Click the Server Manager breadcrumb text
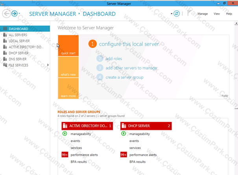 tap(53, 14)
